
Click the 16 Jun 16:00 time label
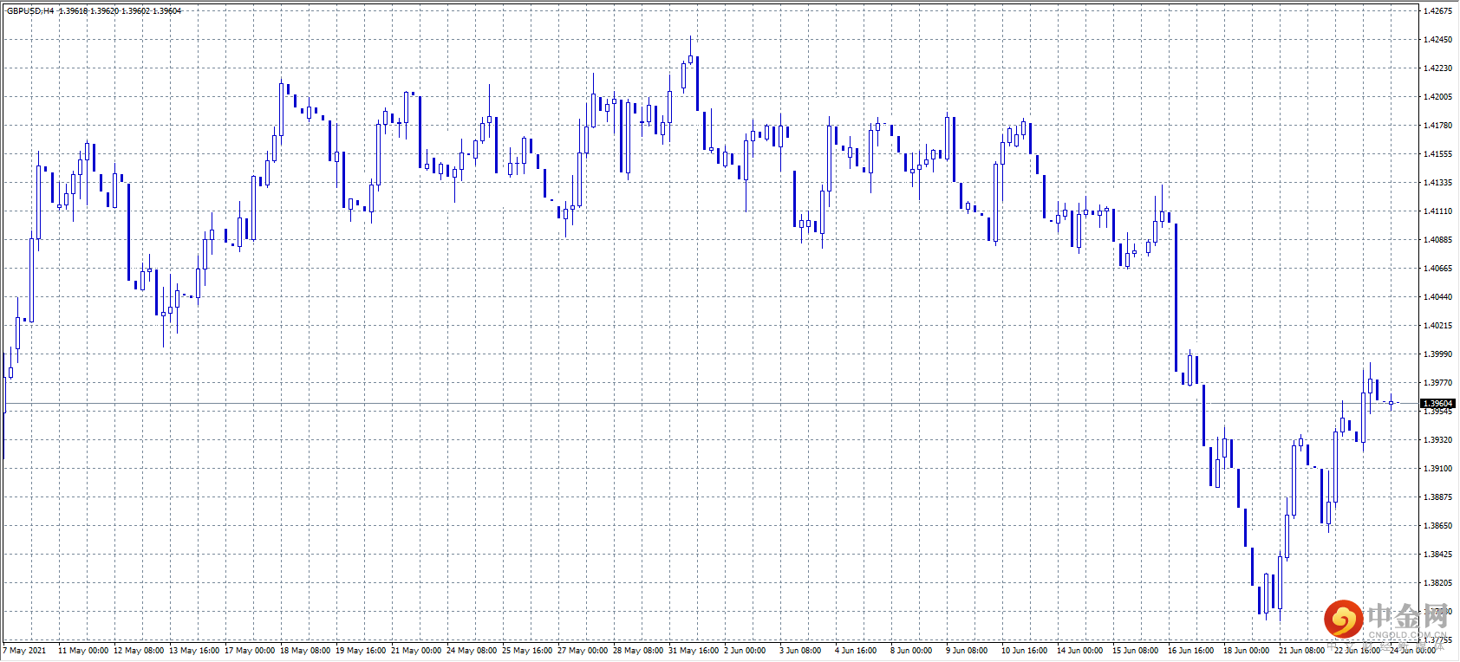coord(1190,651)
